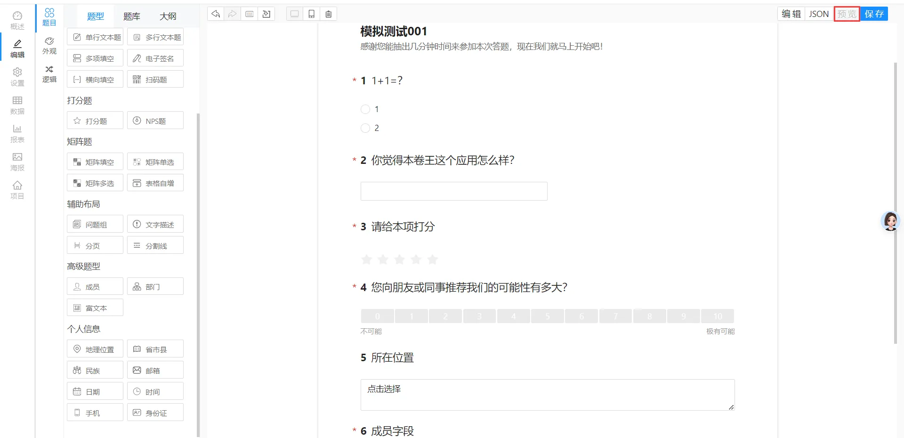Switch to mobile device view icon
Image resolution: width=904 pixels, height=438 pixels.
pyautogui.click(x=312, y=14)
